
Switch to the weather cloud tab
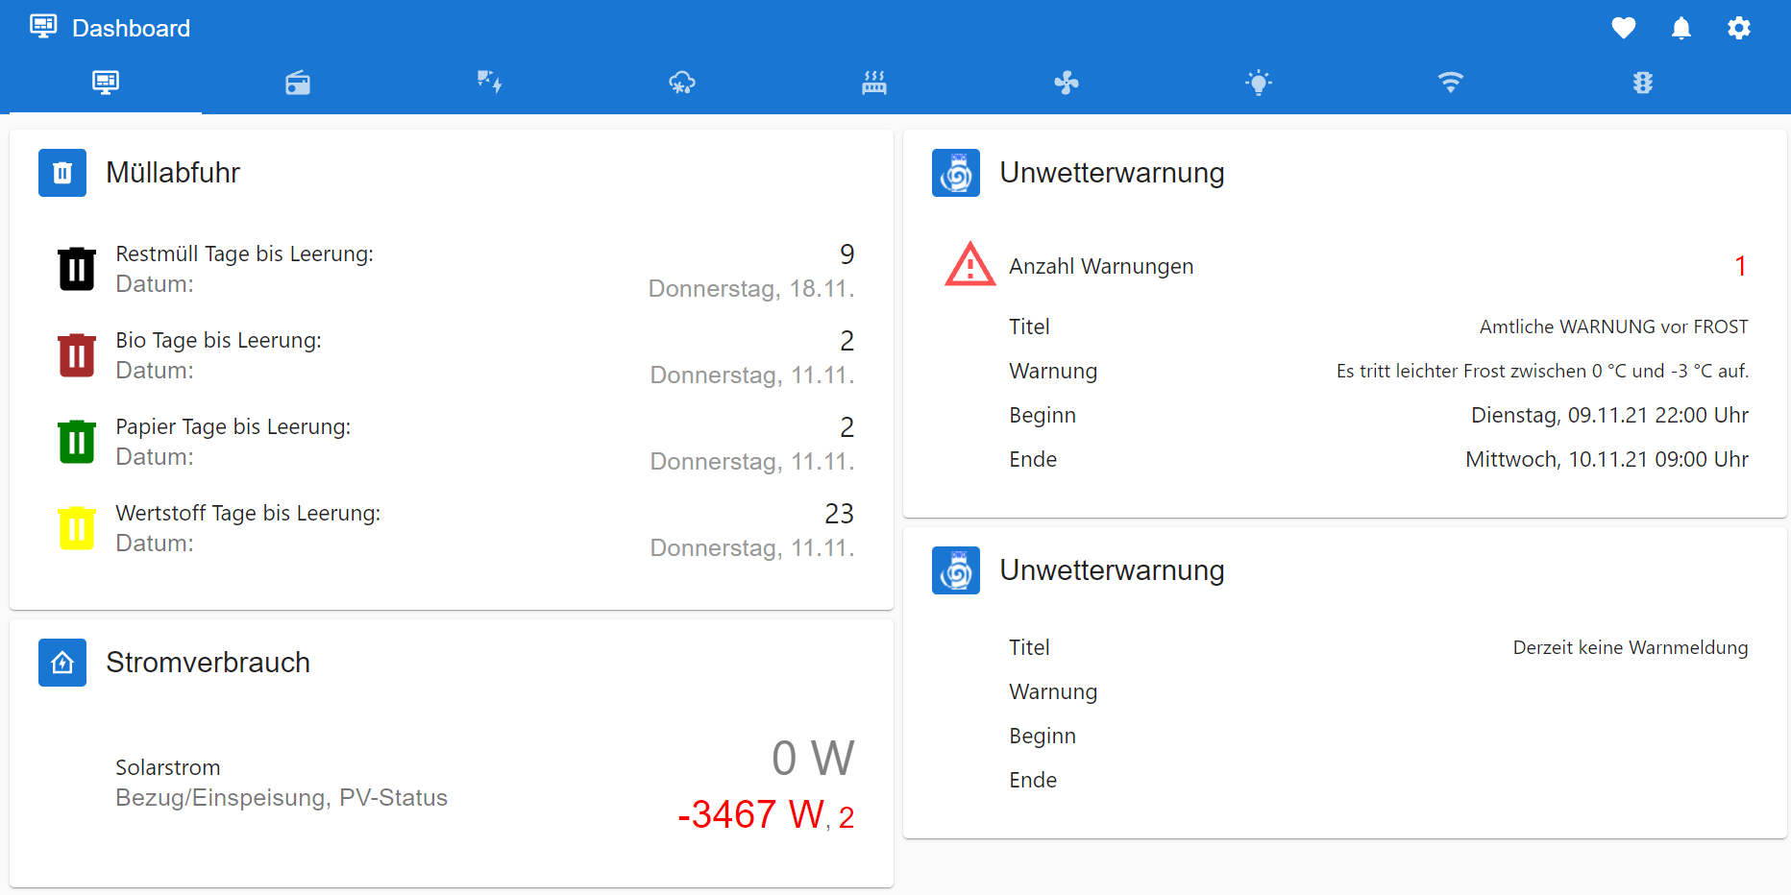[x=682, y=83]
